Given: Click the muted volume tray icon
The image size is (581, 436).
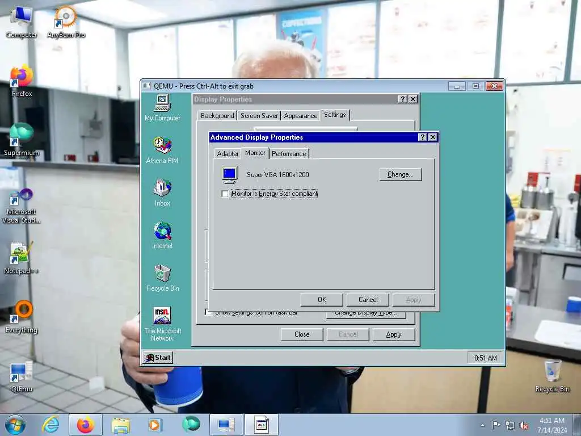Looking at the screenshot, I should pos(524,426).
